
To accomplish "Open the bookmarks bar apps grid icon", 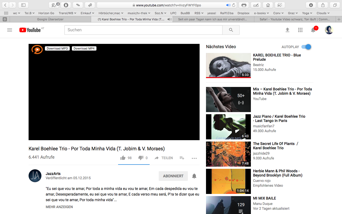I will (6, 13).
